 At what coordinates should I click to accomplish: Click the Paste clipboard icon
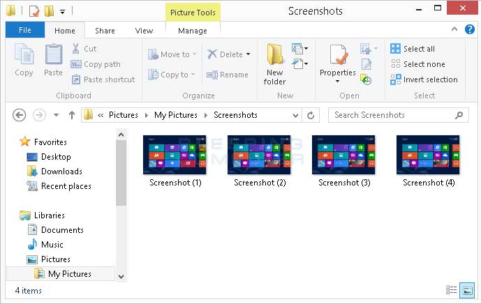coord(53,54)
